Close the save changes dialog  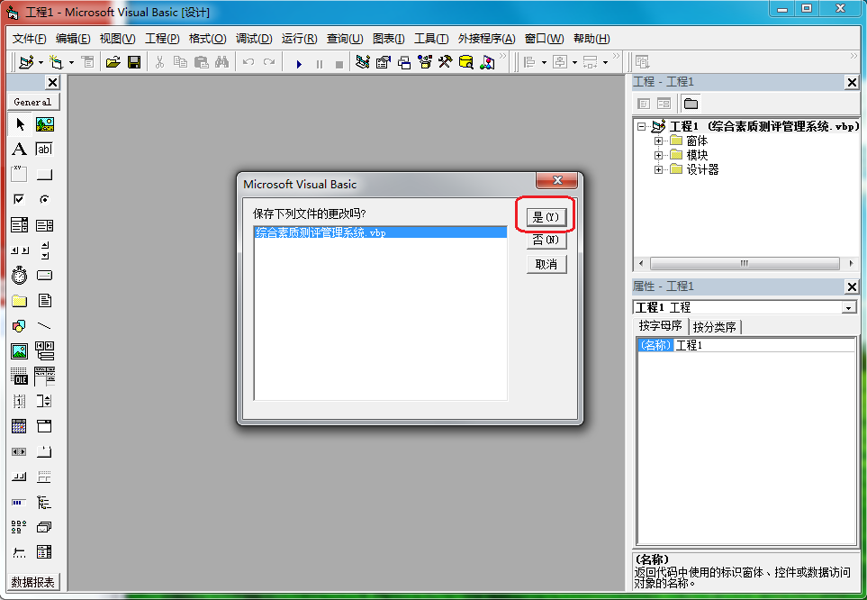pos(556,180)
